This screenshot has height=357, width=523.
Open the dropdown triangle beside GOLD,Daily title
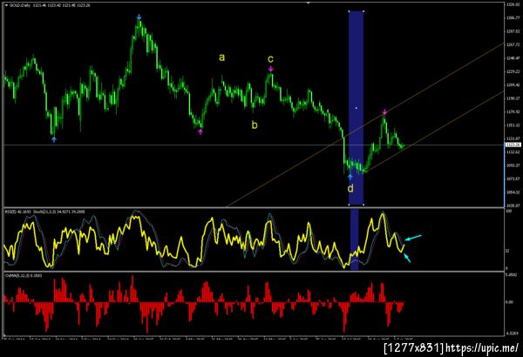tap(6, 5)
